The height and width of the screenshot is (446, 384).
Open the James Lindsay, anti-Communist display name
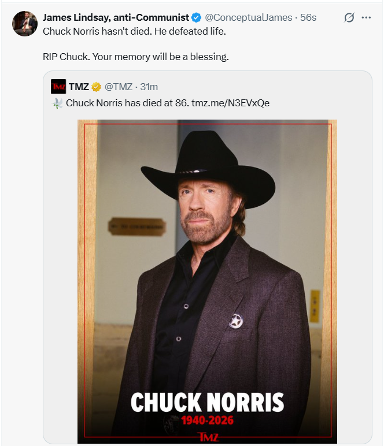coord(116,18)
